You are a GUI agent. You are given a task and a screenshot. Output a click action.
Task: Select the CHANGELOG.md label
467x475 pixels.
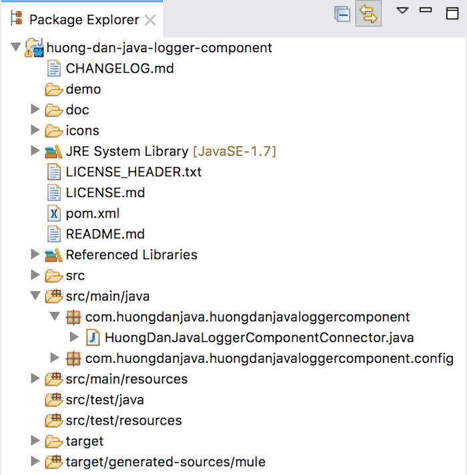120,68
